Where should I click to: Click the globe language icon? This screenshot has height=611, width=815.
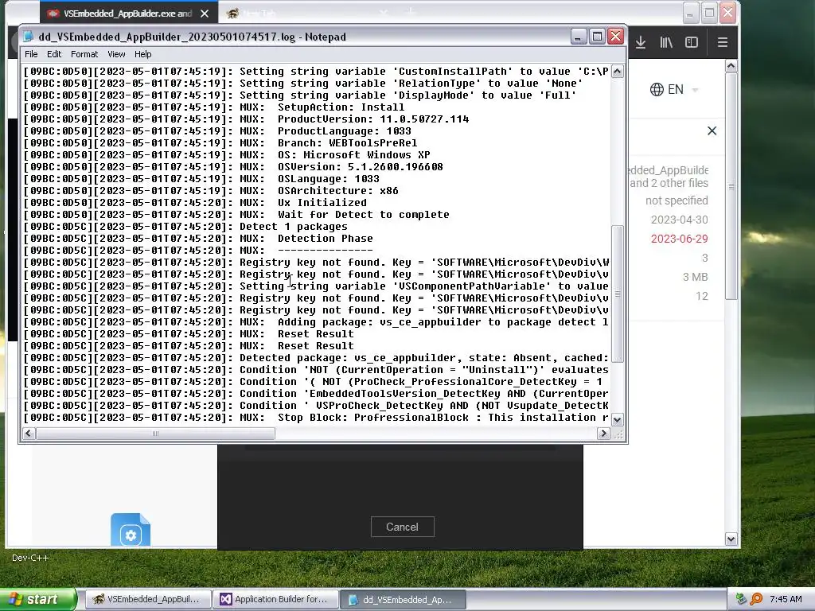(657, 89)
